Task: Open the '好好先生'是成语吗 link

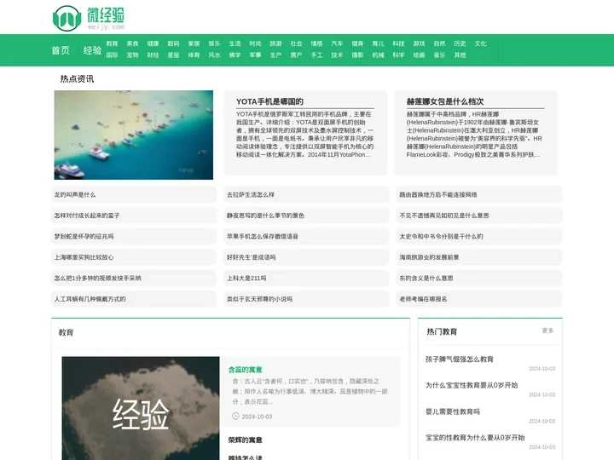Action: coord(251,257)
